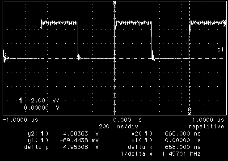Screen dimensions: 228x161
Task: Select the delta y reading 4.95308 V
Action: [x=81, y=147]
